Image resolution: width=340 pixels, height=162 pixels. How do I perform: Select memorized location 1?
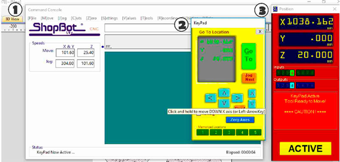[x=203, y=132]
